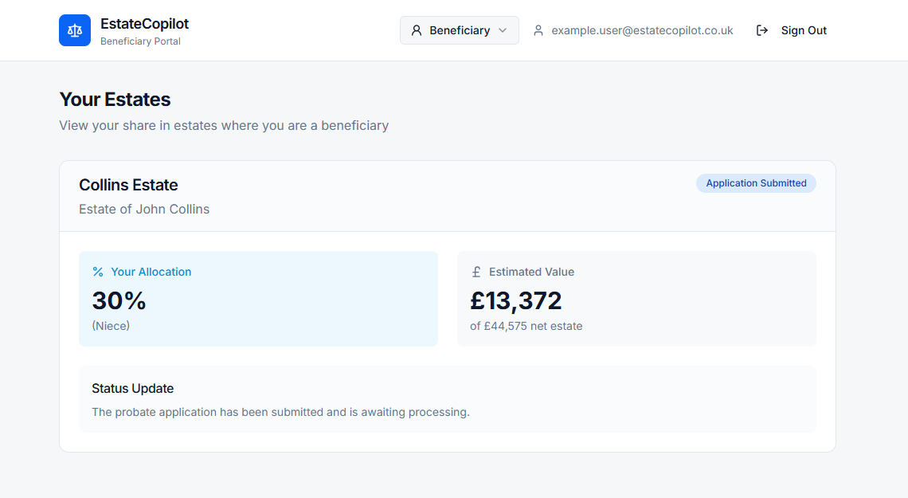The image size is (908, 498).
Task: Click the (Niece) relationship label
Action: pyautogui.click(x=111, y=325)
